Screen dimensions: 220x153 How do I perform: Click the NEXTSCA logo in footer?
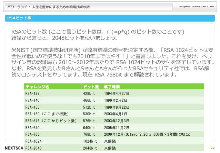pos(14,148)
